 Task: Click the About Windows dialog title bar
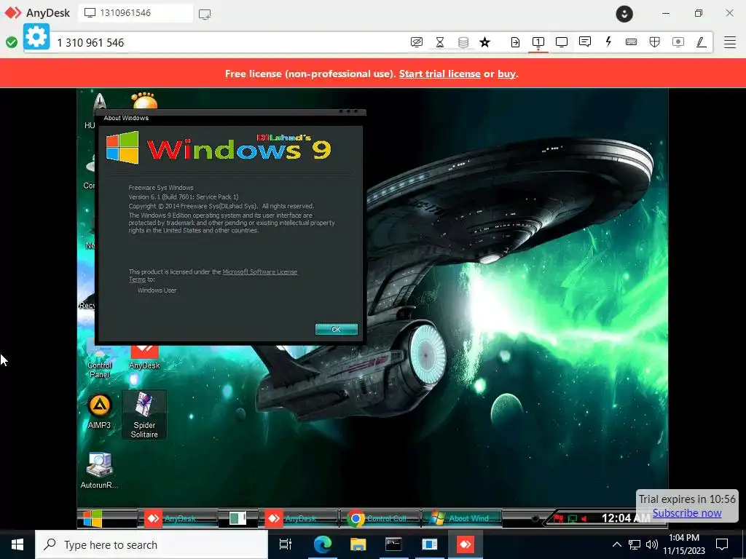tap(231, 117)
